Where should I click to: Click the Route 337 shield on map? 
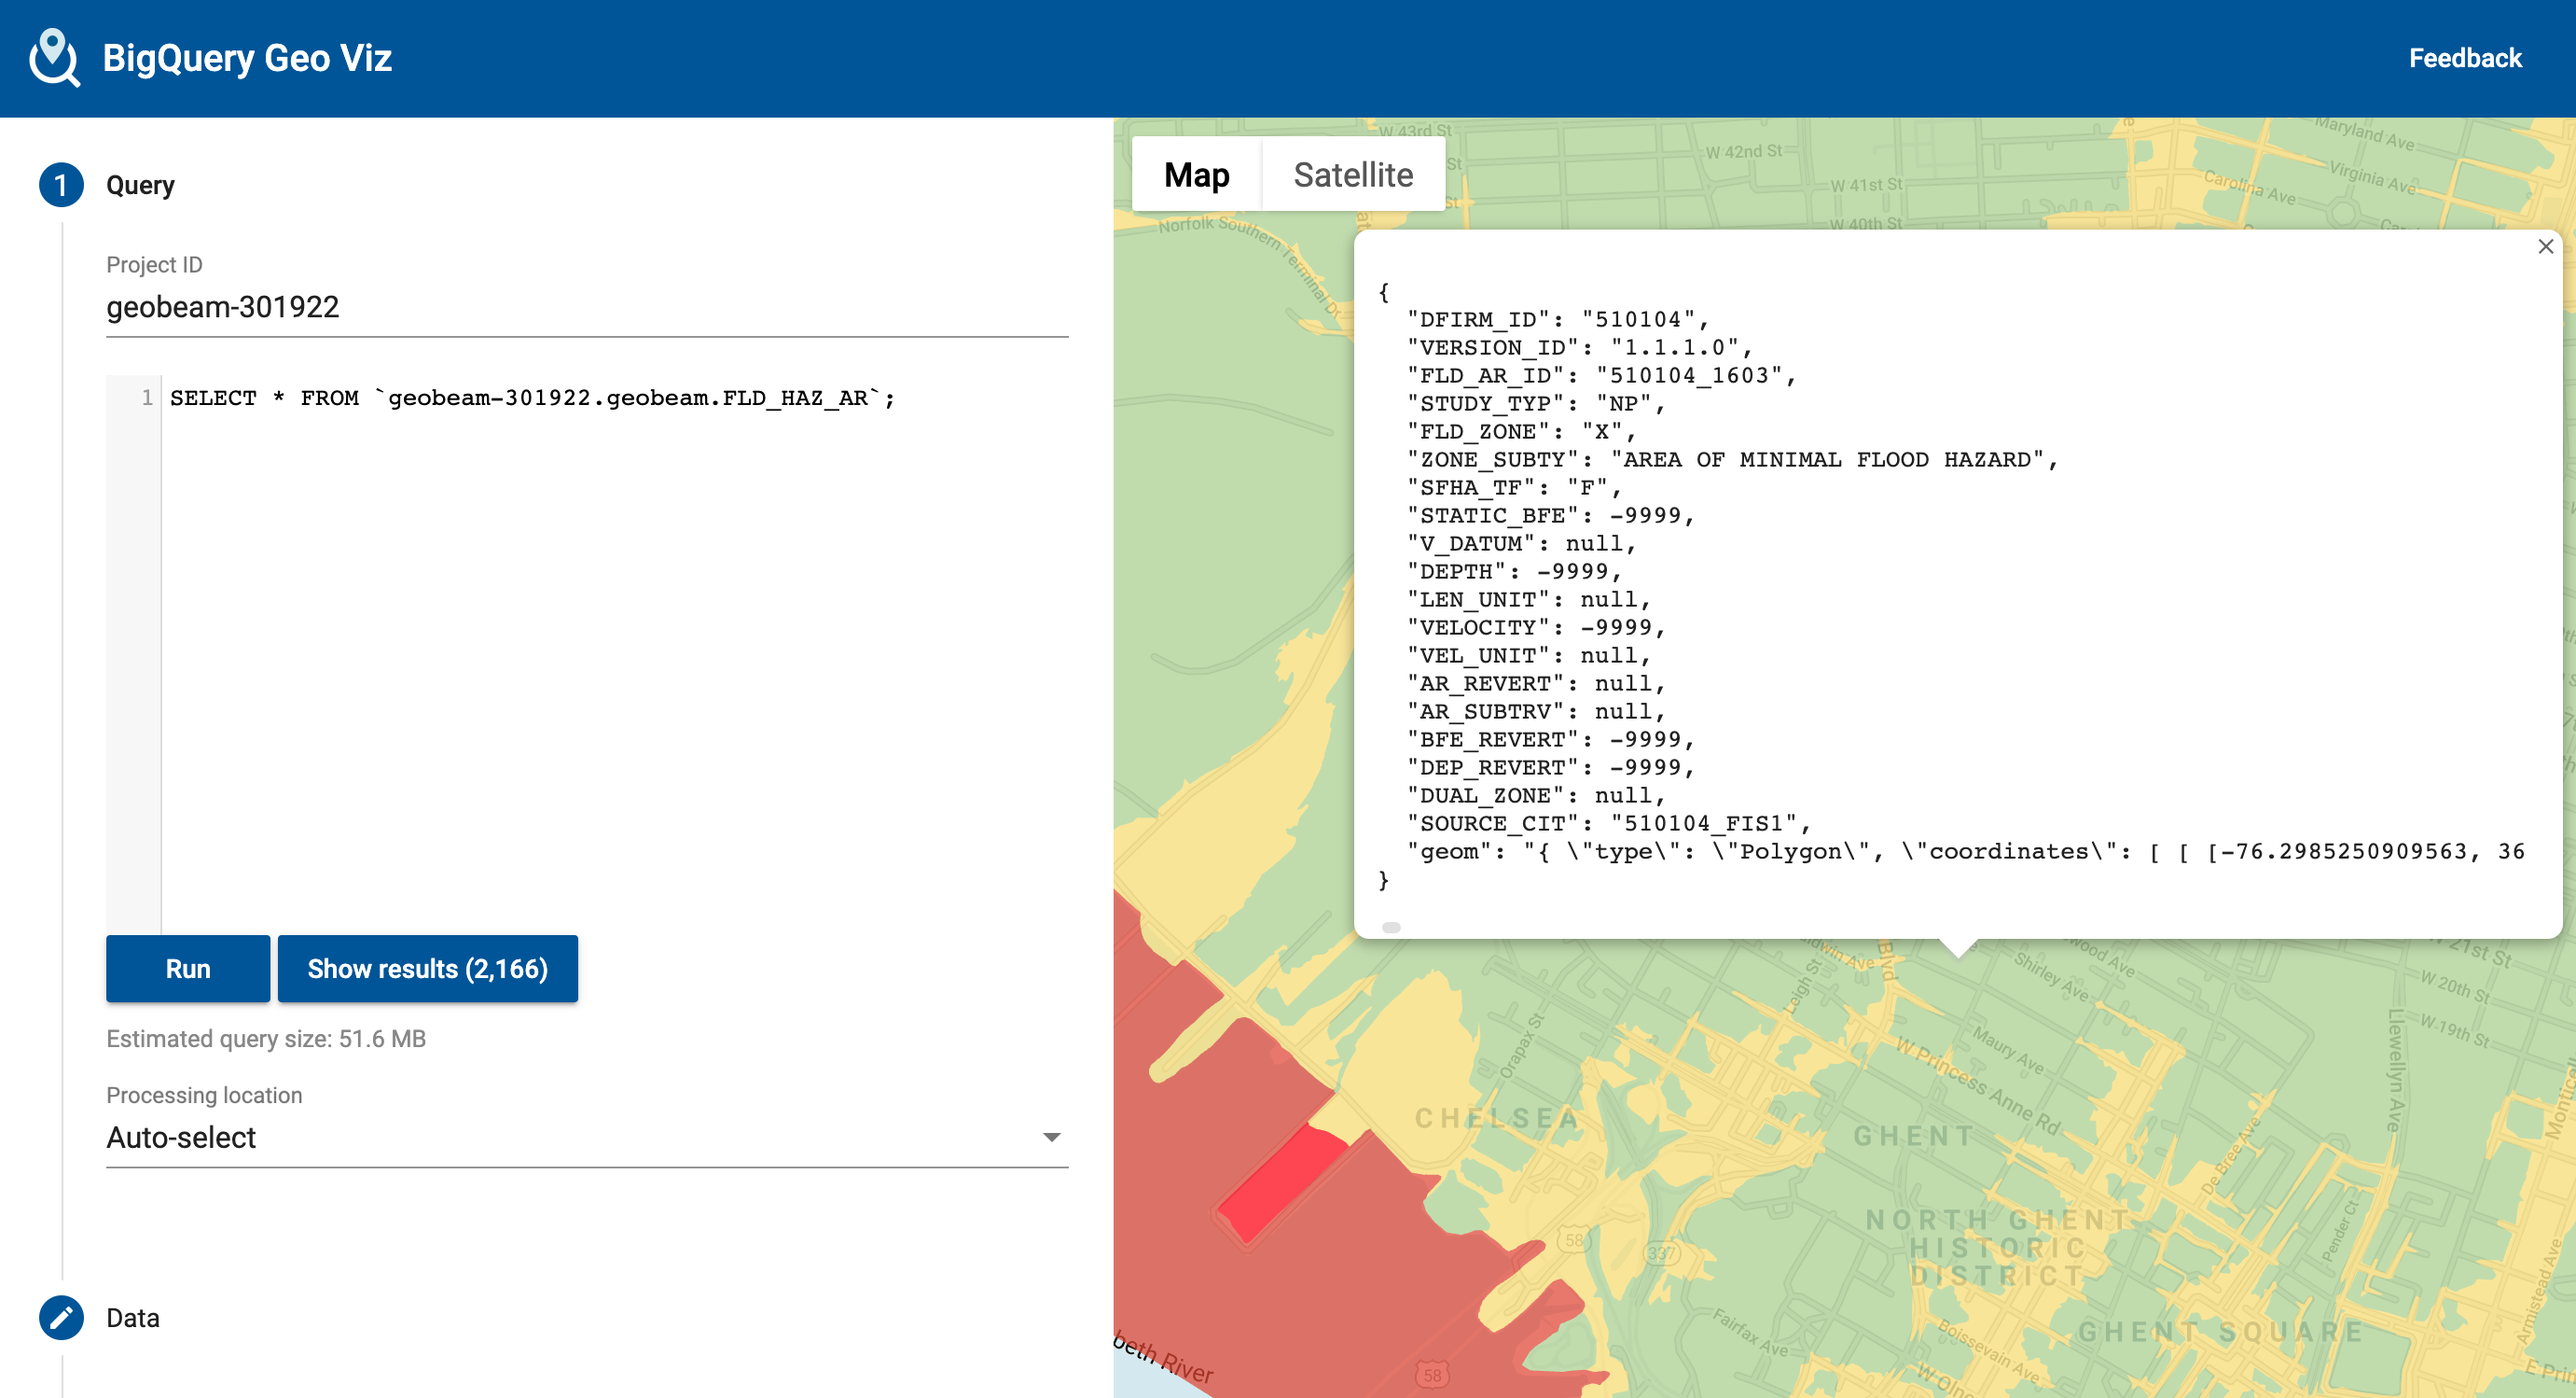click(1661, 1253)
